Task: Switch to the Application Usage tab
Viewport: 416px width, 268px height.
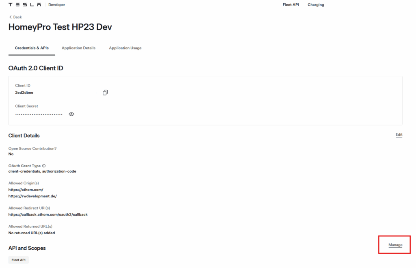Action: coord(125,48)
